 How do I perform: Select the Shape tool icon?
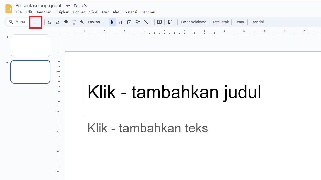(138, 22)
